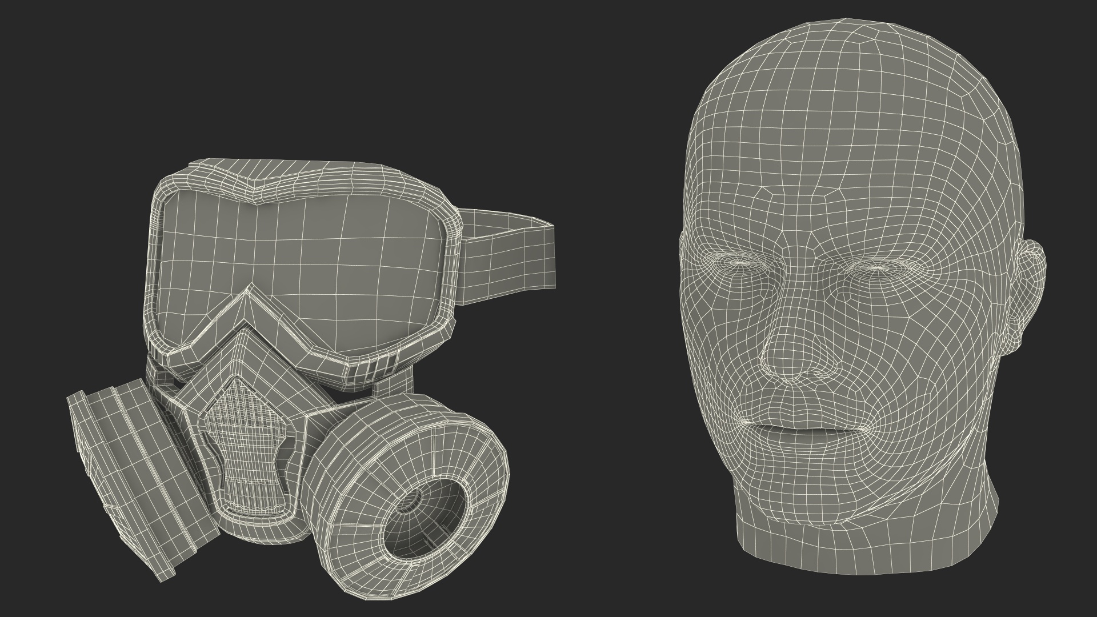Viewport: 1097px width, 617px height.
Task: Select the nose on the head mesh
Action: click(x=791, y=354)
